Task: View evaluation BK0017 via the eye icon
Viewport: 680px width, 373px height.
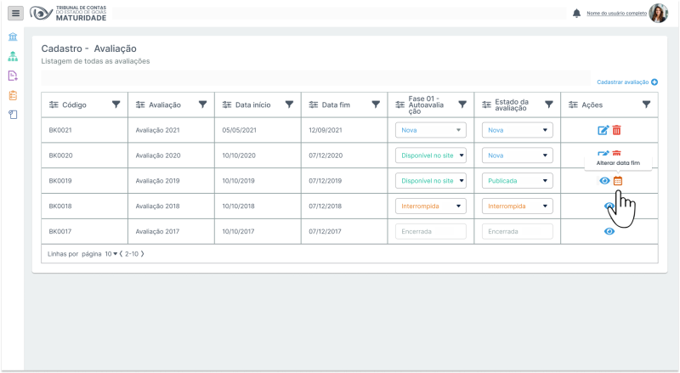Action: tap(609, 231)
